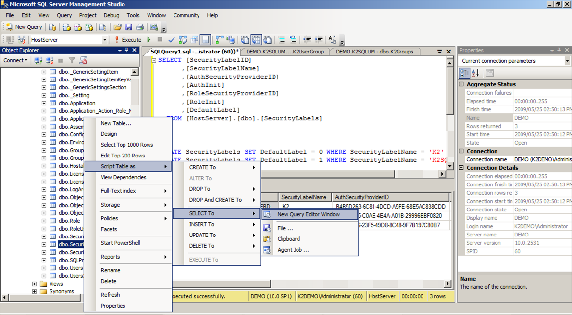
Task: Uncomment the selected lines
Action: click(x=293, y=39)
